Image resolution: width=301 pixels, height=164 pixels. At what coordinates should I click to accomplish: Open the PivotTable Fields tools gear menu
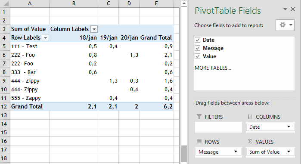point(285,25)
